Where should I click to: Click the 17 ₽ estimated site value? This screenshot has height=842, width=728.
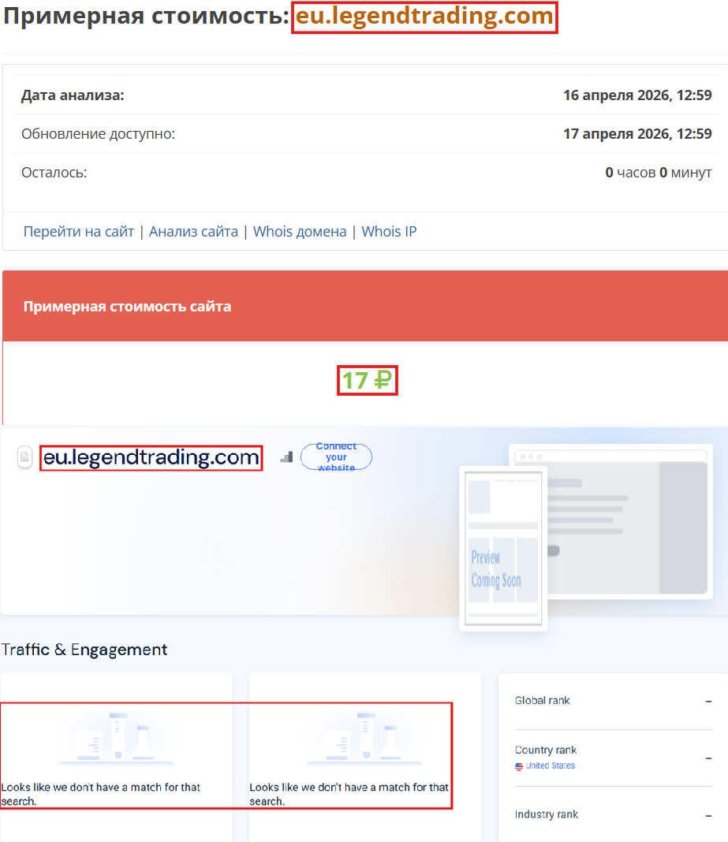367,380
